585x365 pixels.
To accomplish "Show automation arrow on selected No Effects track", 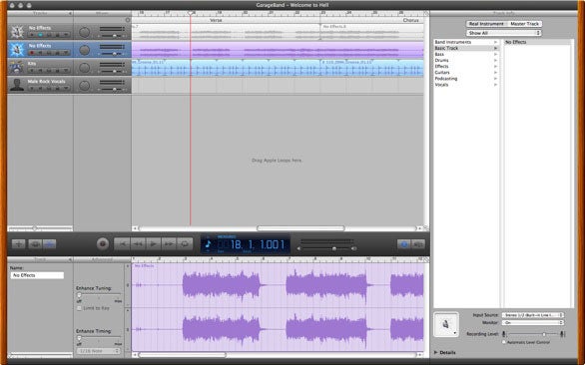I will pos(66,53).
